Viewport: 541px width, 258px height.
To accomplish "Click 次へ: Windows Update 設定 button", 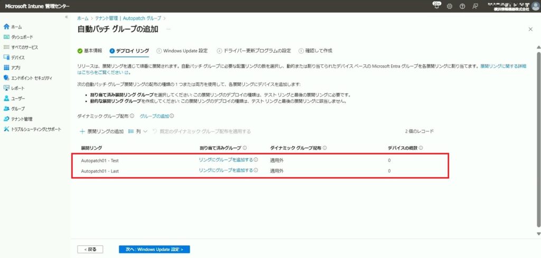I will point(154,249).
